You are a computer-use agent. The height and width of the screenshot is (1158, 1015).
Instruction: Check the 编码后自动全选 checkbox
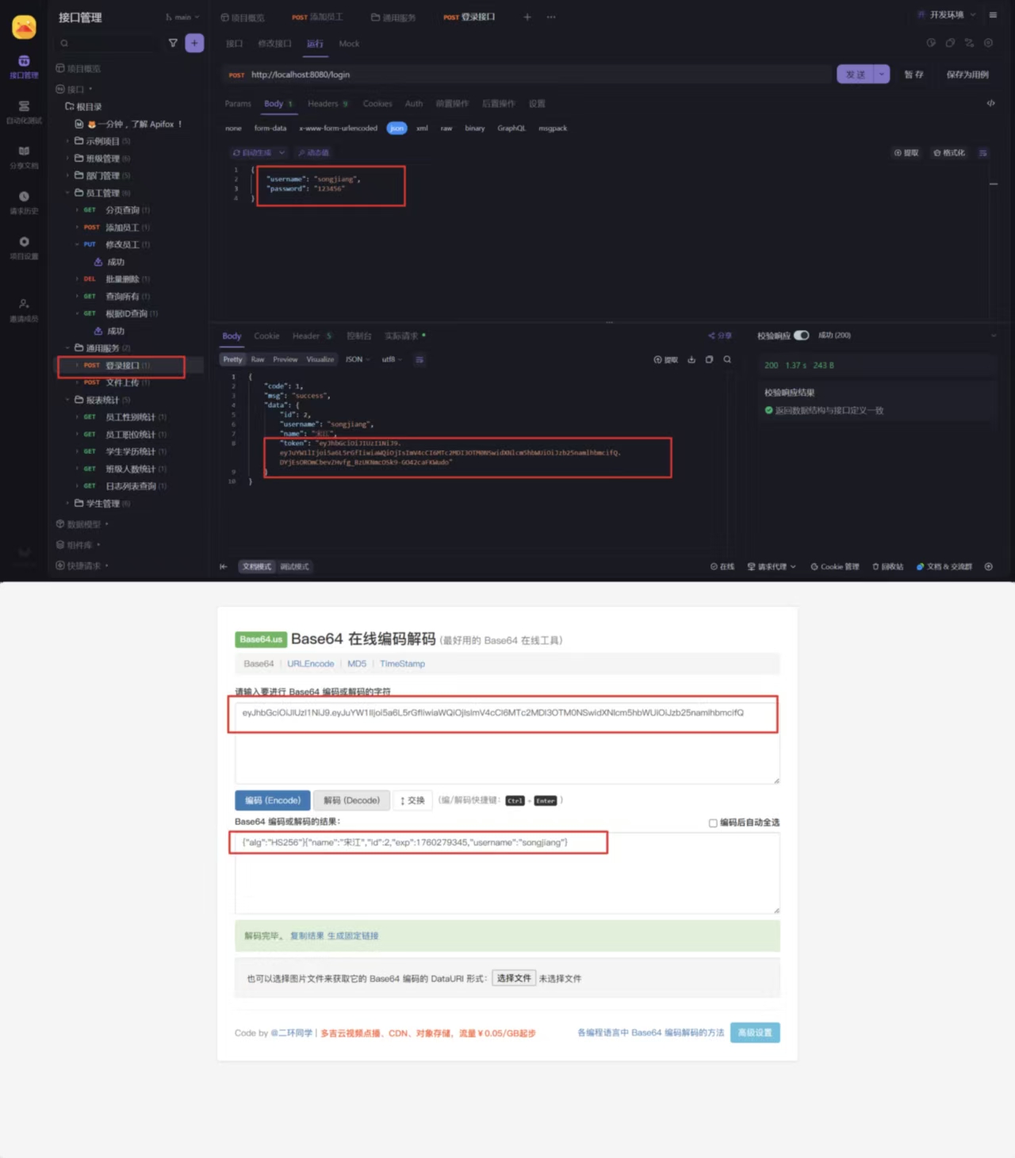click(x=713, y=822)
